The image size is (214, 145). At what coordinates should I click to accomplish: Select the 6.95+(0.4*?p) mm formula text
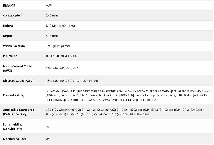pyautogui.click(x=58, y=46)
